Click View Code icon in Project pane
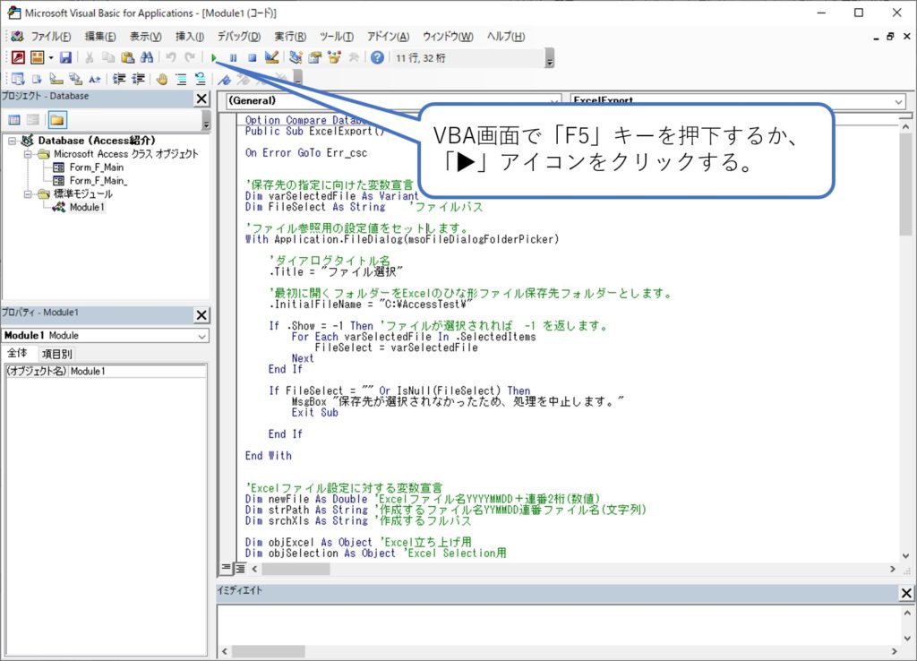The image size is (917, 661). [14, 120]
